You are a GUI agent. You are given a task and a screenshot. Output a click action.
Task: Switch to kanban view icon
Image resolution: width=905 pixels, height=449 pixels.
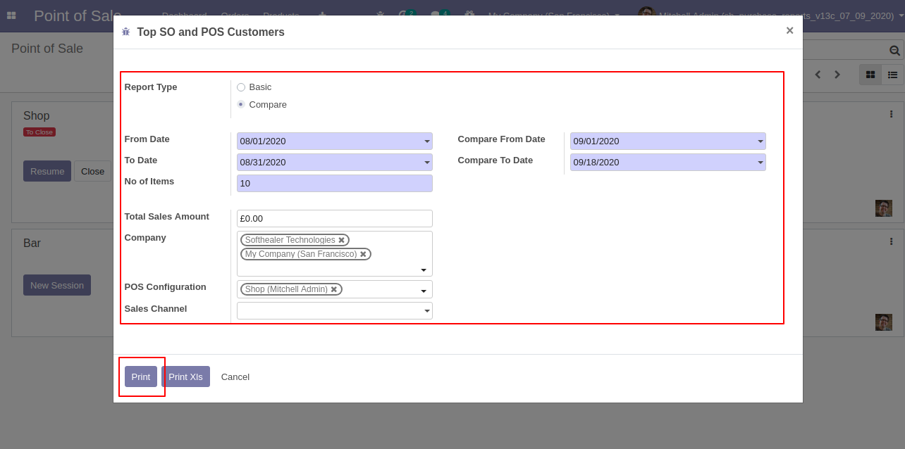click(870, 75)
